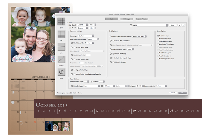Check the Use Calendar Layer option
Image resolution: width=208 pixels, height=138 pixels.
[x=158, y=41]
